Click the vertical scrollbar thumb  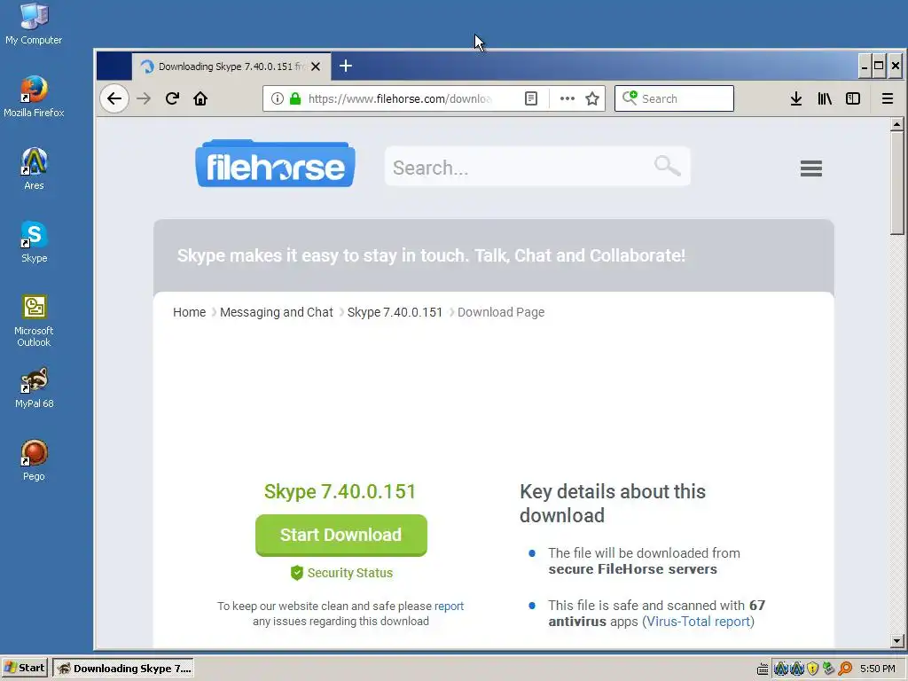click(x=897, y=183)
